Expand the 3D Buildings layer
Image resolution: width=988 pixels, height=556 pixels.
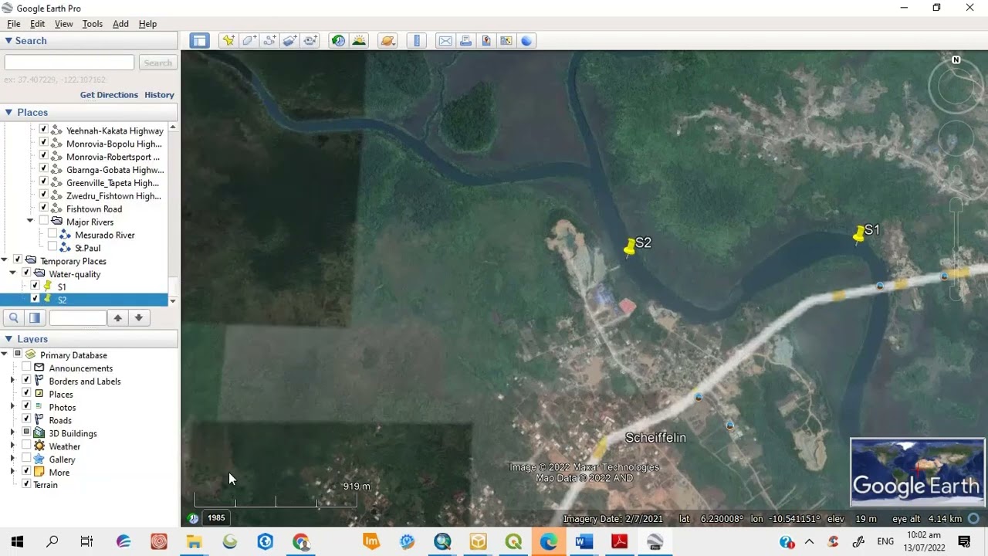click(12, 432)
